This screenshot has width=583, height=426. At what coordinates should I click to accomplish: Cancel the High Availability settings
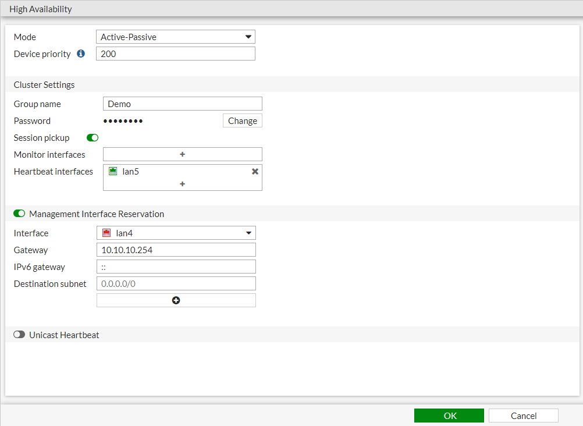point(523,416)
